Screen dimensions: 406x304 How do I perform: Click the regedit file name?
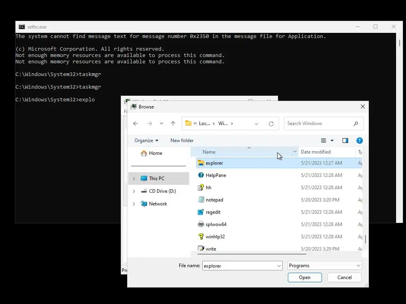[213, 212]
